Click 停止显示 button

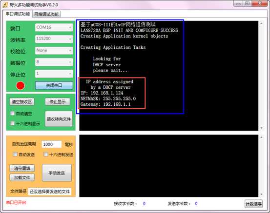tap(58, 102)
